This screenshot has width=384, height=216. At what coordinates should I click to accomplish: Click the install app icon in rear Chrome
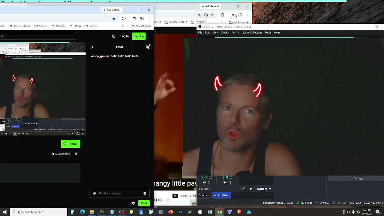tap(206, 15)
